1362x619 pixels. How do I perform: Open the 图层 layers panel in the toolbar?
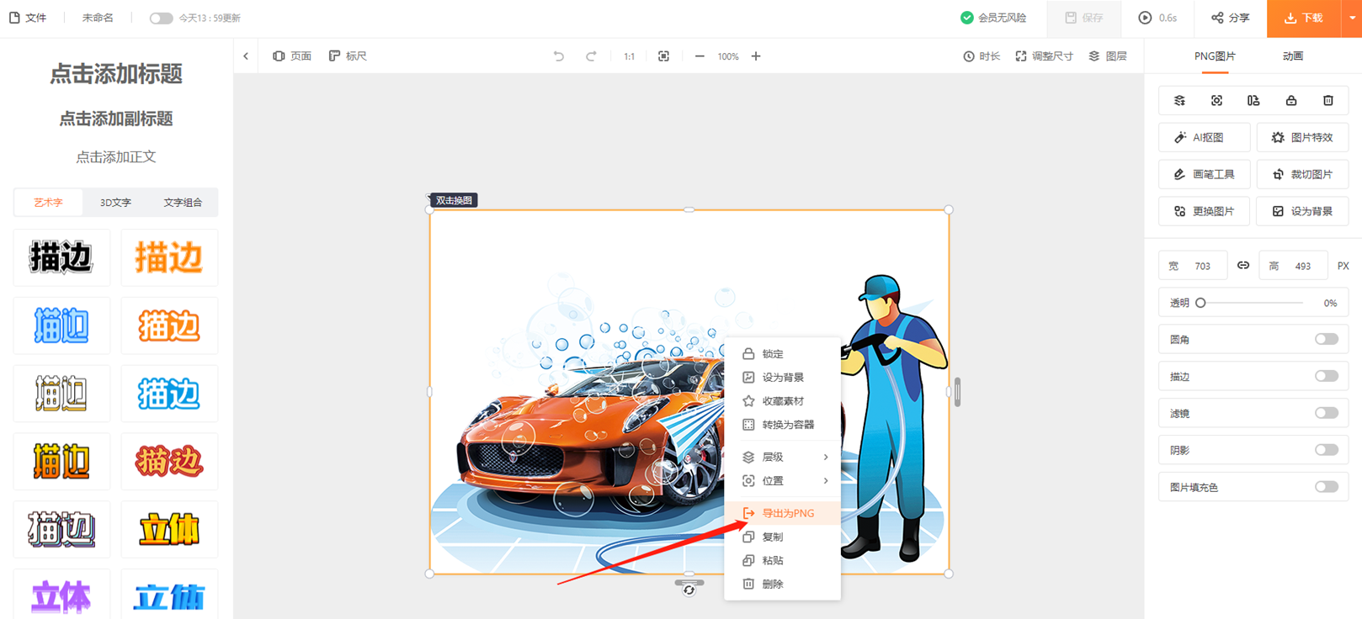(1108, 56)
